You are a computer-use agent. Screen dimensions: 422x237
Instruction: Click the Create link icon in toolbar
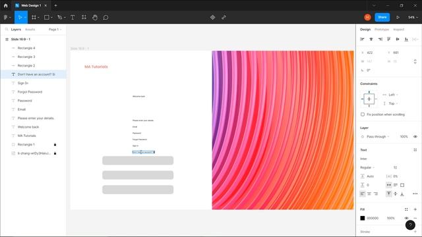click(x=224, y=18)
